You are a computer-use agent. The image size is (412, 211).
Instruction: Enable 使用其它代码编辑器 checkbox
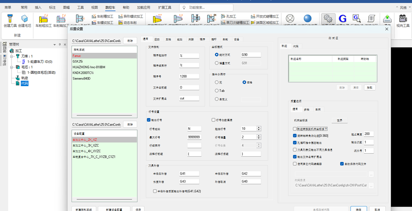(x=294, y=164)
